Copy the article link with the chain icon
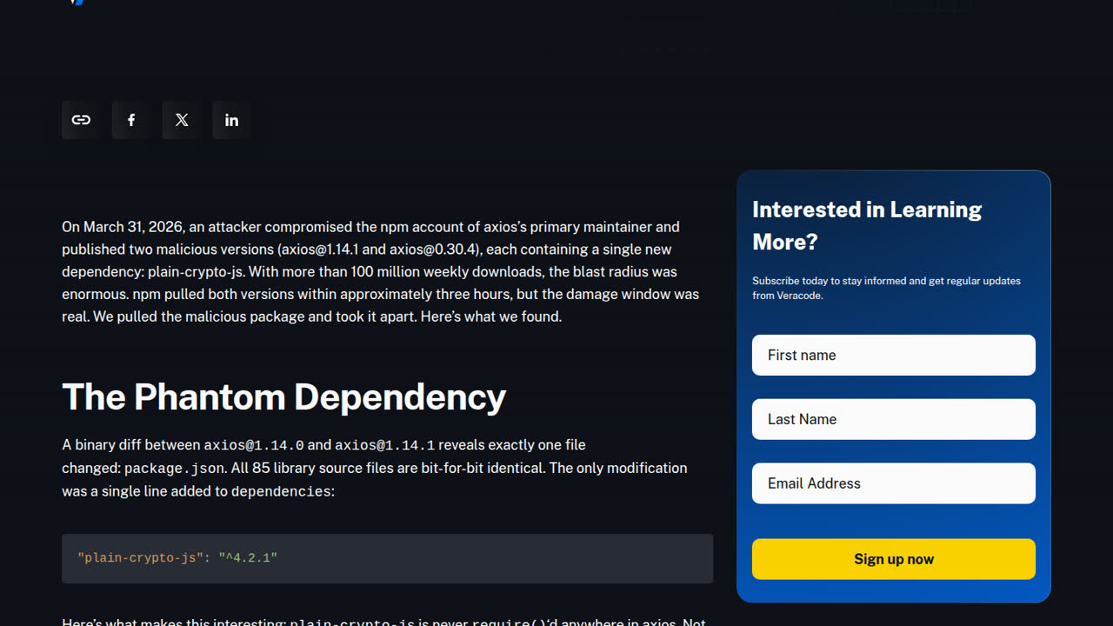This screenshot has width=1113, height=626. pyautogui.click(x=81, y=120)
